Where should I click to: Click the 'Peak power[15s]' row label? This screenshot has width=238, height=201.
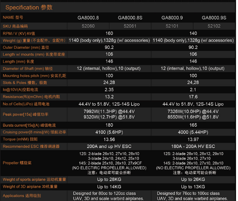pyautogui.click(x=25, y=114)
